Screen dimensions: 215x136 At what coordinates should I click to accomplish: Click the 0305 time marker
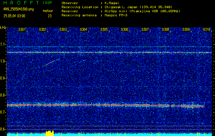104,30
